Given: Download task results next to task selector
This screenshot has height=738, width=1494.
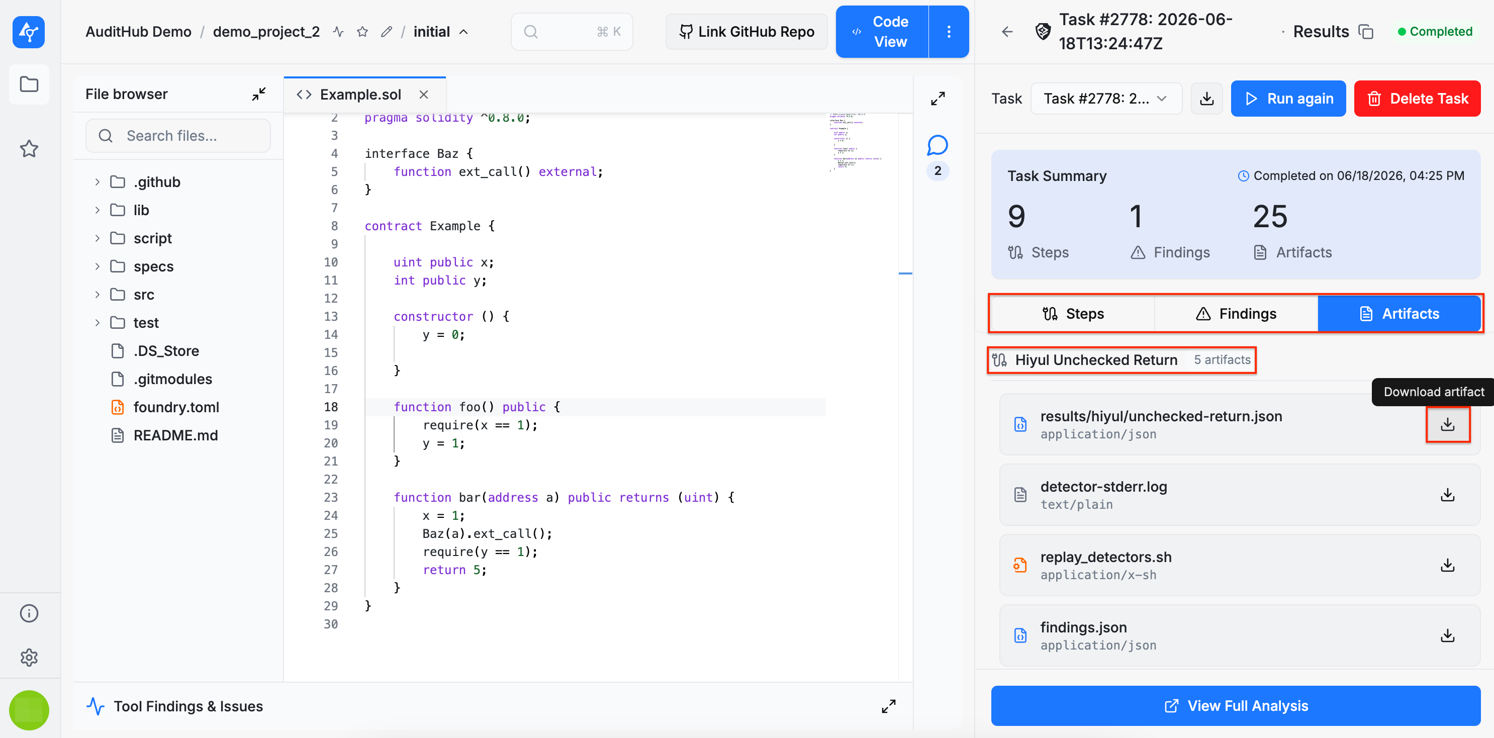Looking at the screenshot, I should (x=1206, y=99).
